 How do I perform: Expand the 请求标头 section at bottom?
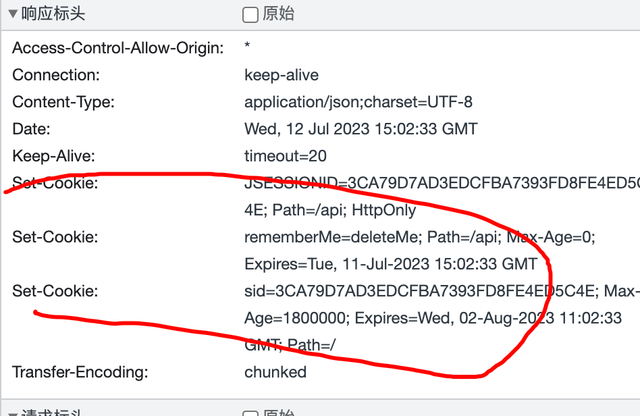coord(12,413)
